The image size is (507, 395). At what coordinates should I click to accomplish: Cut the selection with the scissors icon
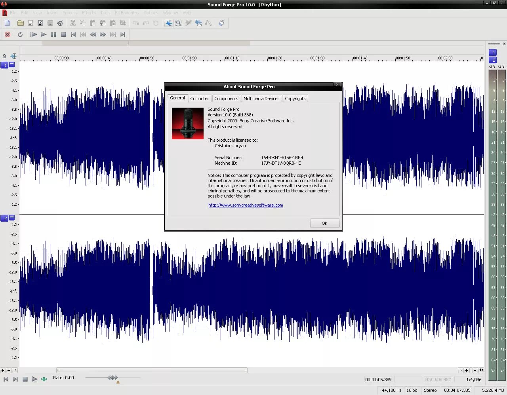click(x=73, y=23)
